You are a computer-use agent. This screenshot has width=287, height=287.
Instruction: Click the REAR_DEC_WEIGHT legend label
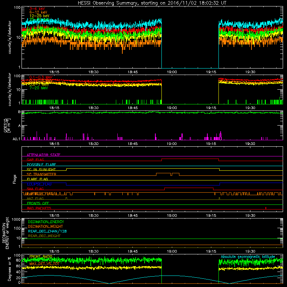(44, 236)
